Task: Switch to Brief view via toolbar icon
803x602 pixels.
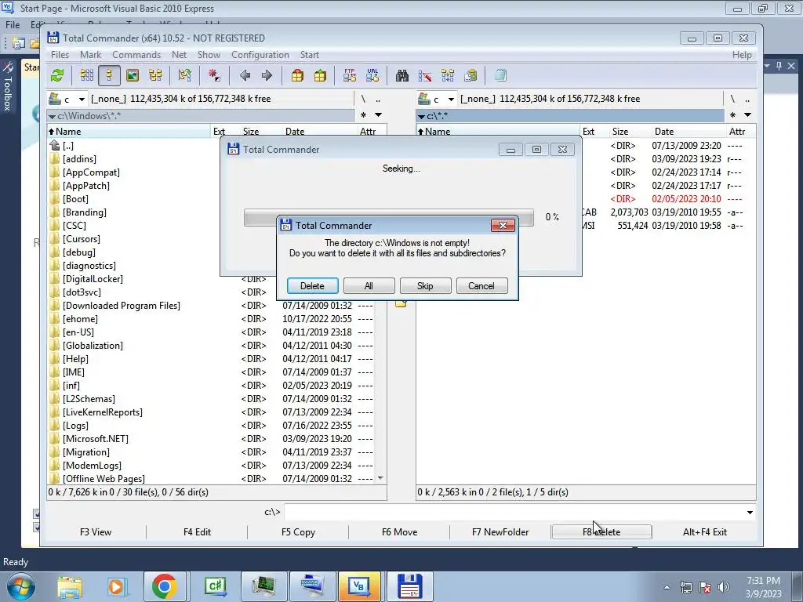Action: 87,76
